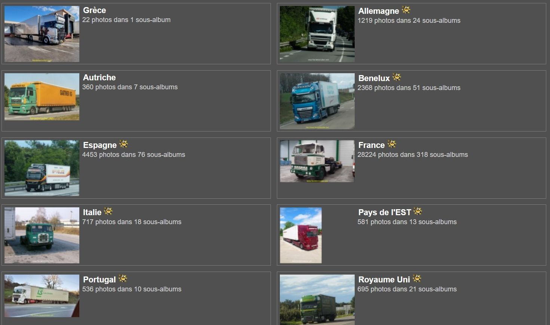550x325 pixels.
Task: Open the Portugal white truck thumbnail
Action: click(x=42, y=296)
